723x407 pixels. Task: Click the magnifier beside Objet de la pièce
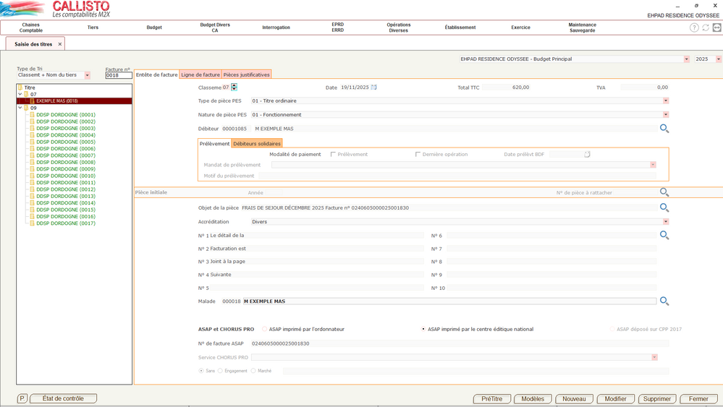(x=664, y=207)
